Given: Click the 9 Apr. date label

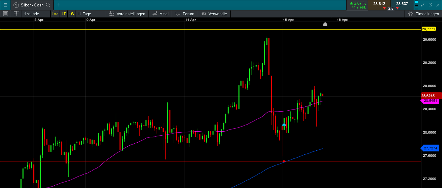Looking at the screenshot, I should click(x=91, y=20).
